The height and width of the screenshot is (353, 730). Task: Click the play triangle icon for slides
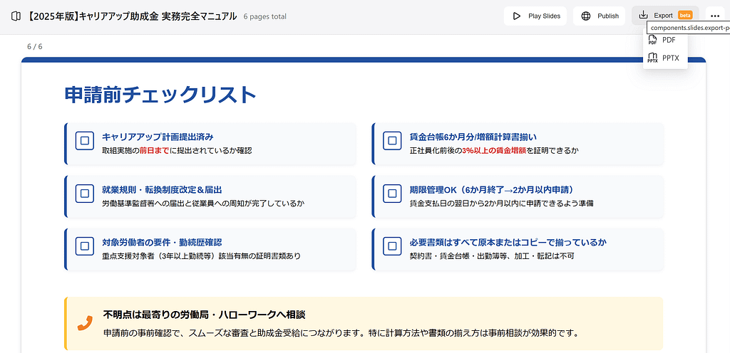point(516,16)
